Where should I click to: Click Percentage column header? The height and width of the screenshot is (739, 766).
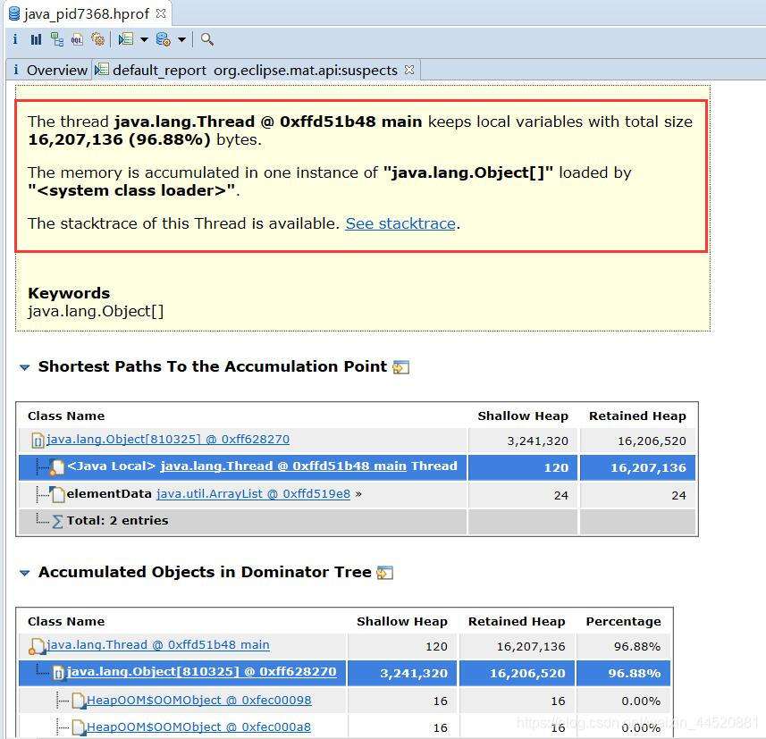(x=623, y=622)
